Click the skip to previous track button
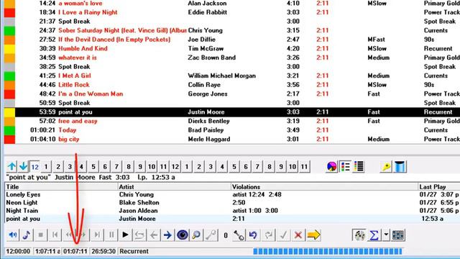The width and height of the screenshot is (460, 259). [x=55, y=235]
